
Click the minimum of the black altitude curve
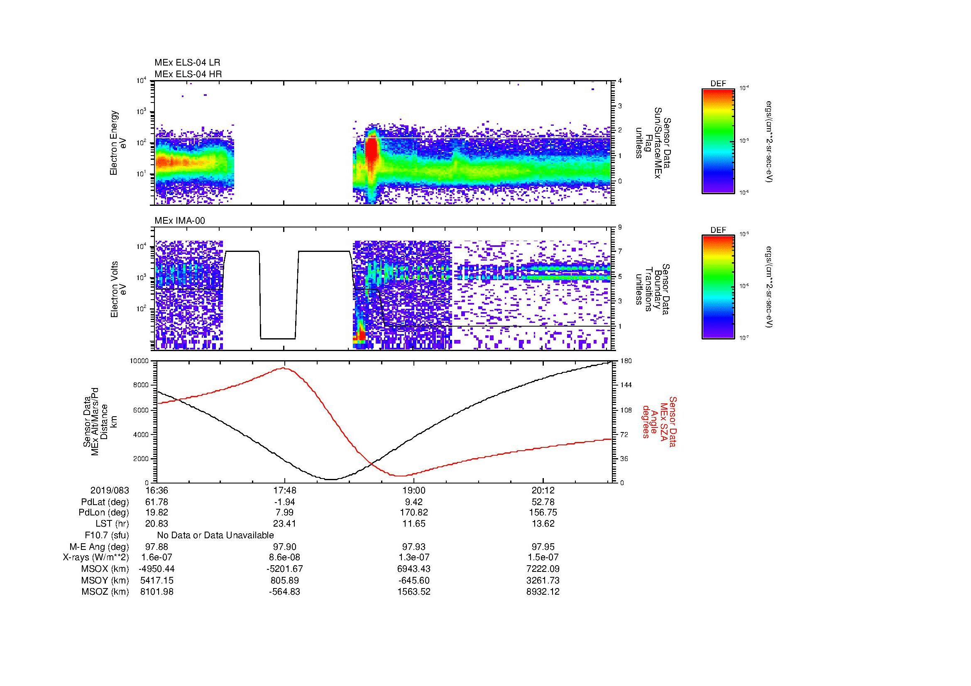[x=331, y=479]
